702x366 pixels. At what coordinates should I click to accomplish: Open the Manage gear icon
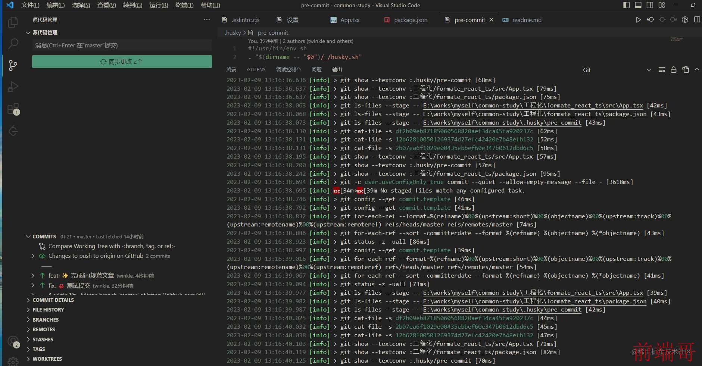[13, 361]
